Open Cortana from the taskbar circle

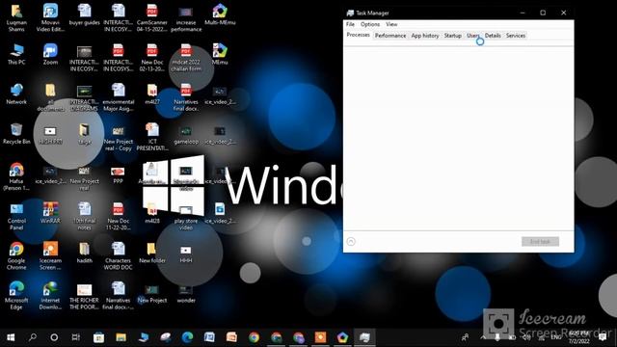[x=54, y=337]
